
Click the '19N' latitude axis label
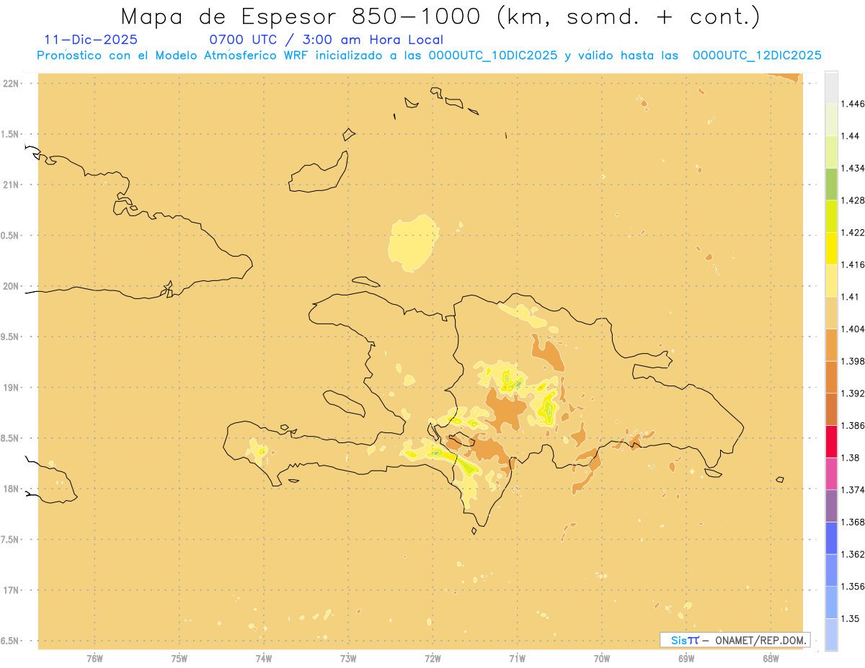[12, 388]
